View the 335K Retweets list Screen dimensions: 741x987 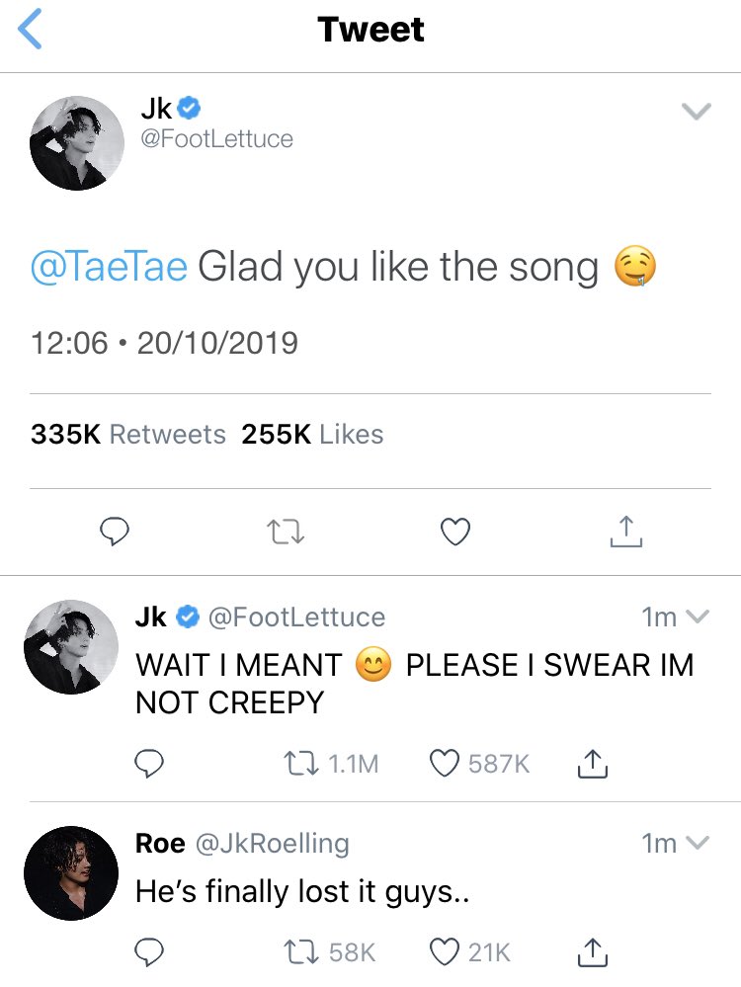tap(127, 435)
